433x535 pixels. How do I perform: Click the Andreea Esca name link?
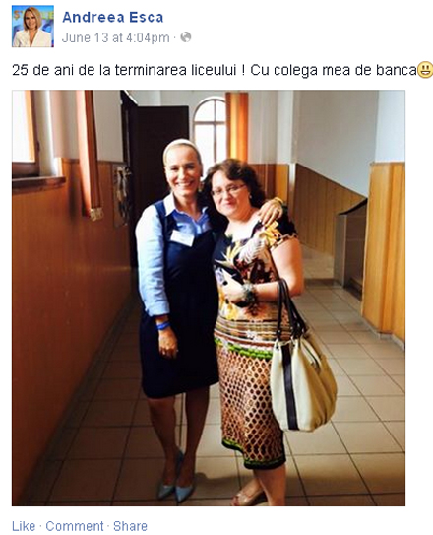tap(113, 17)
